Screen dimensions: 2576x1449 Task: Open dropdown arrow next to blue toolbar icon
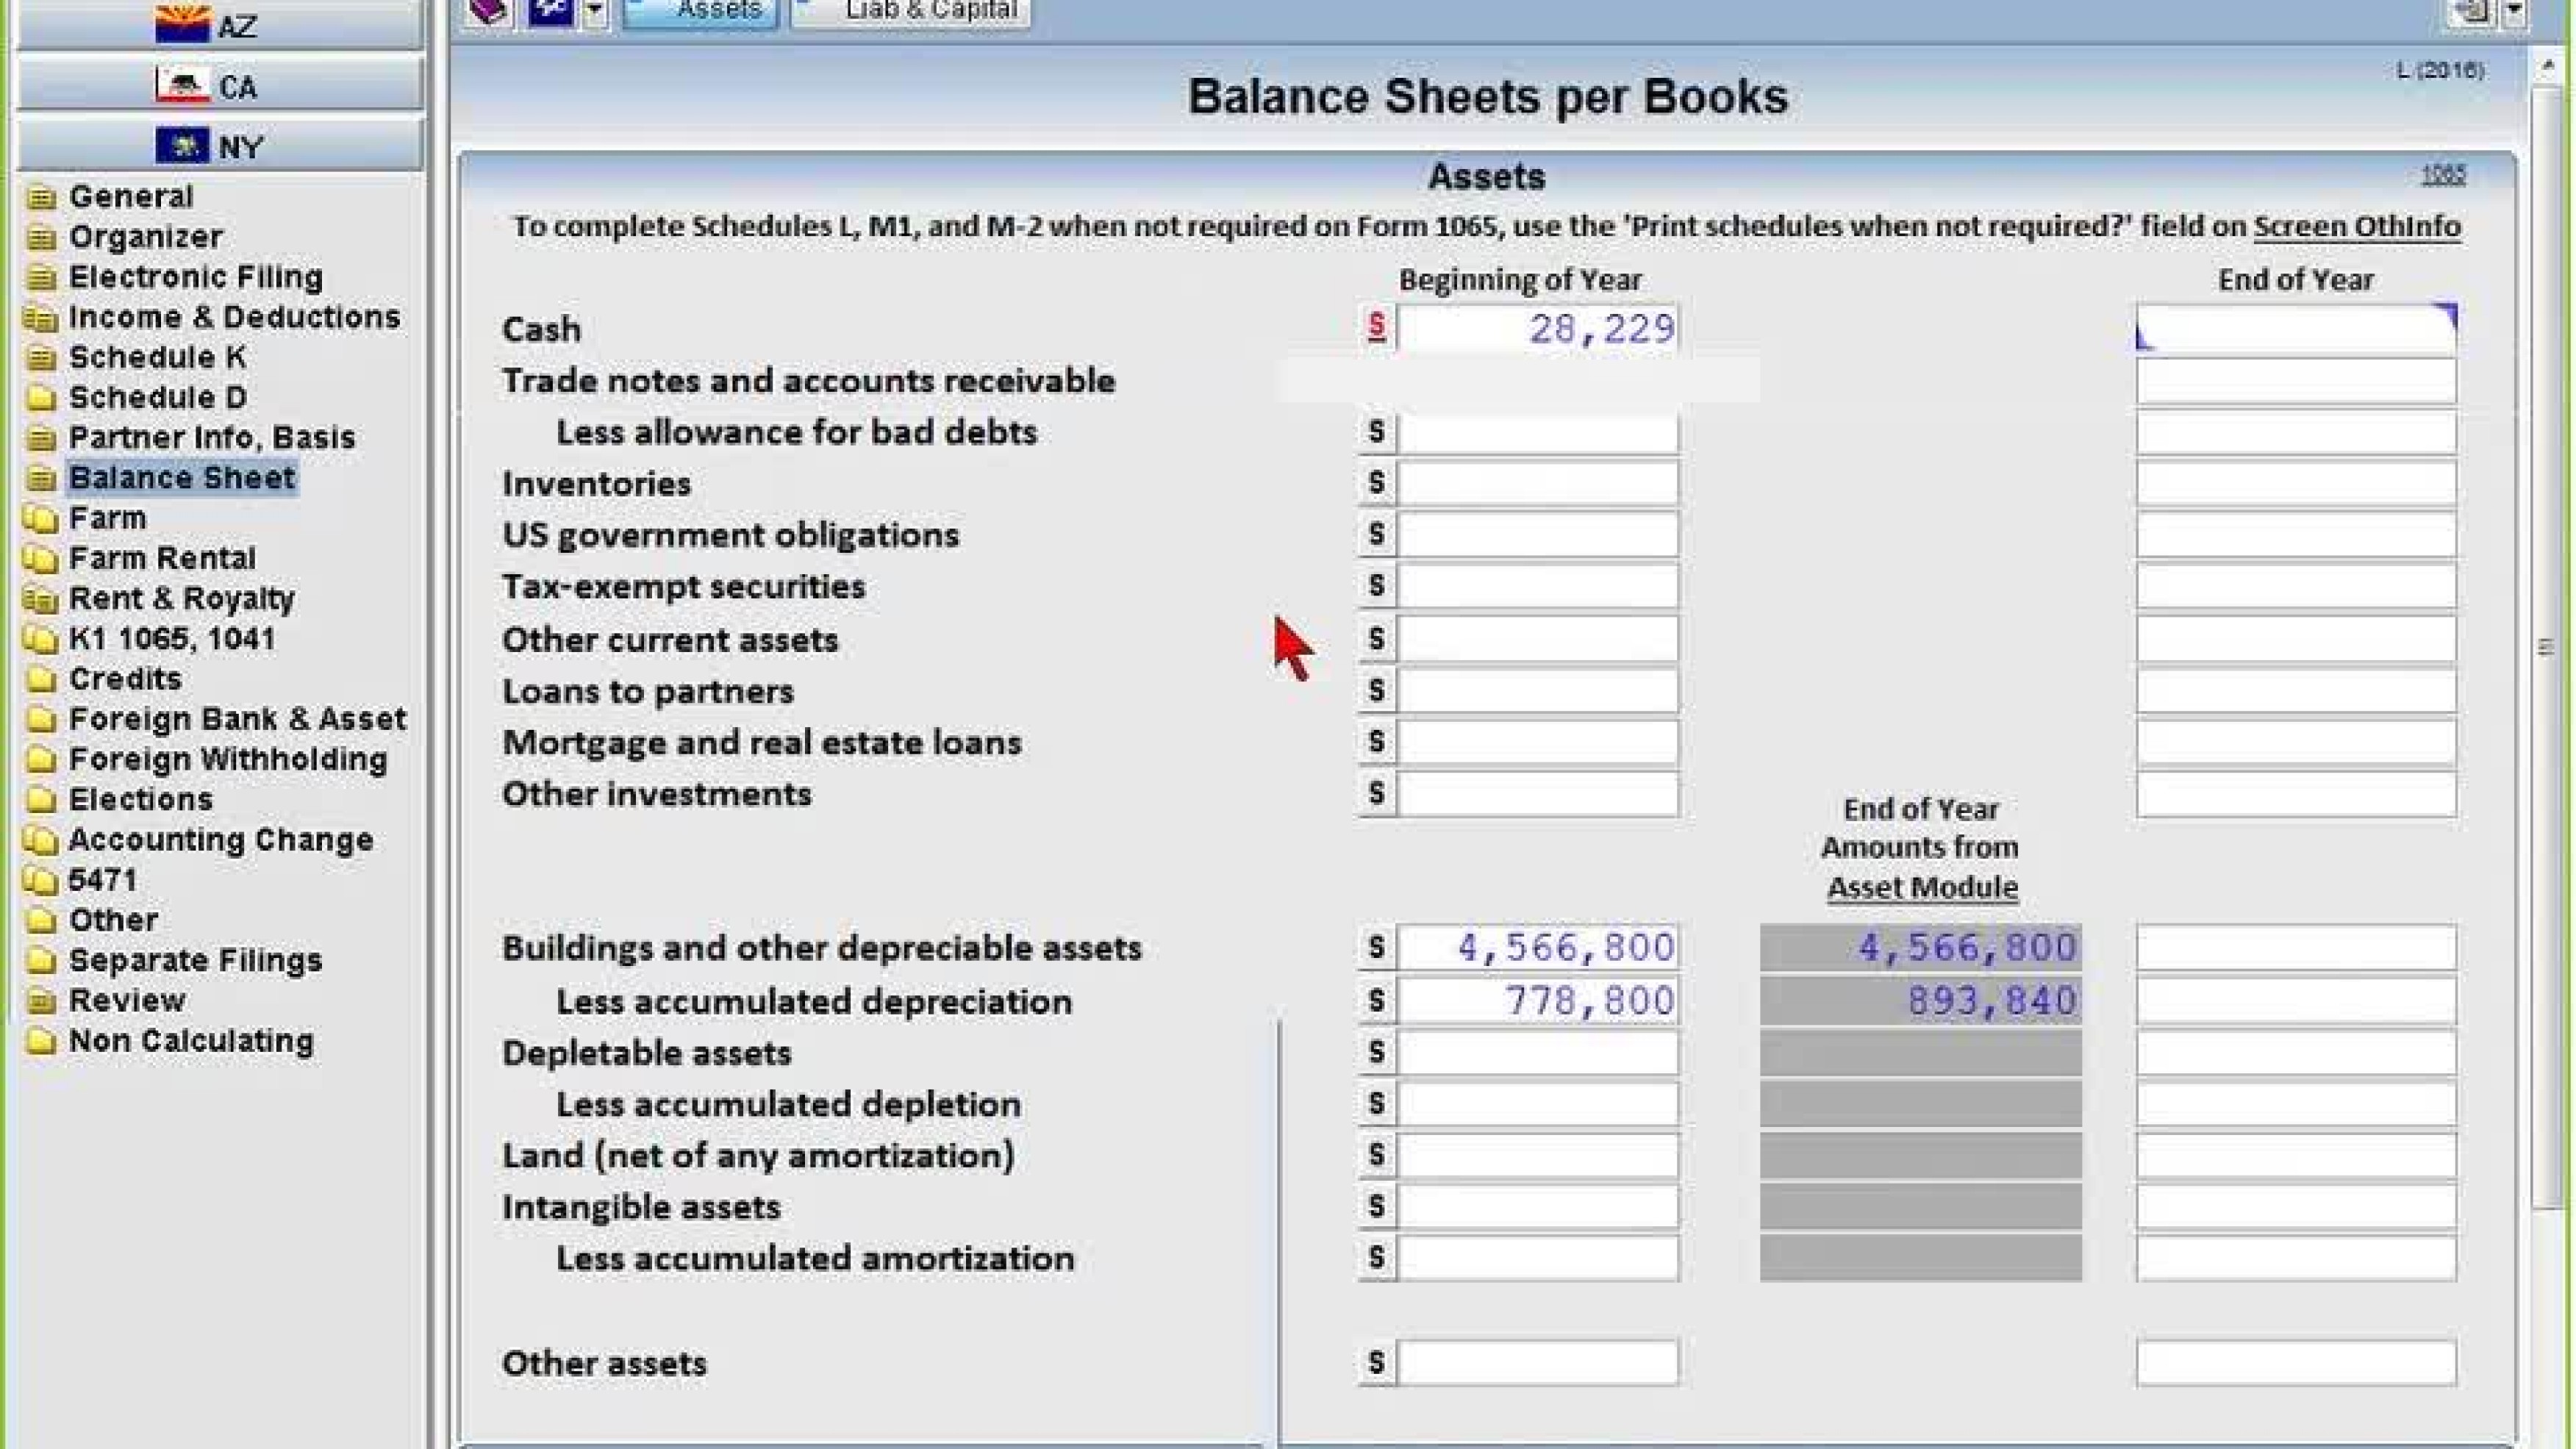595,11
